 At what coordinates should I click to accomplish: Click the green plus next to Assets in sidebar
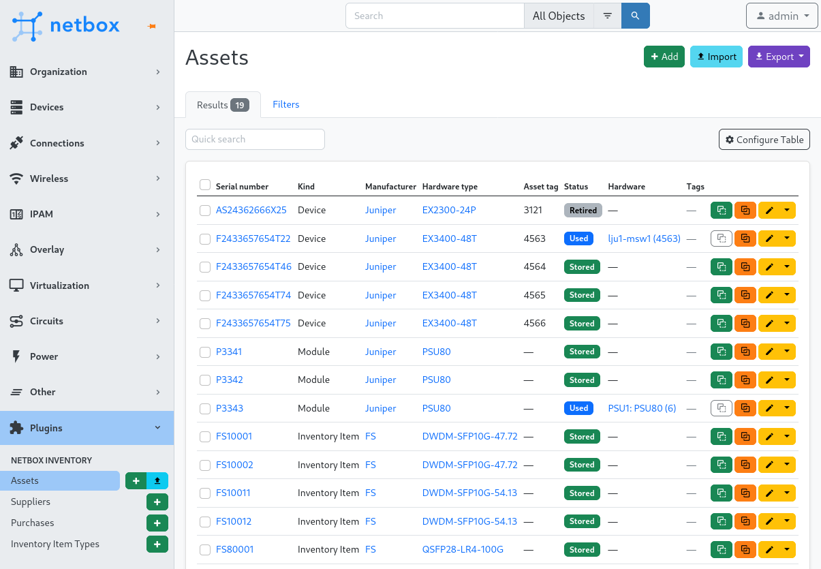point(136,481)
